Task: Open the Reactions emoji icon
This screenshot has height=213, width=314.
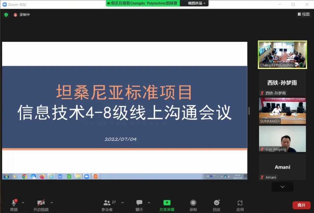Action: click(217, 203)
